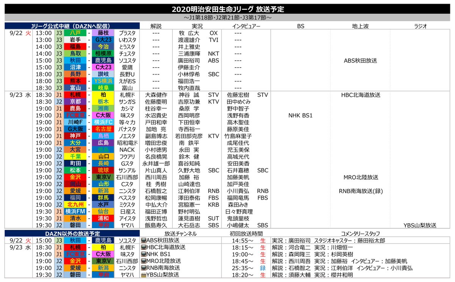
Task: Click the 琉球 team cell
Action: pyautogui.click(x=103, y=170)
